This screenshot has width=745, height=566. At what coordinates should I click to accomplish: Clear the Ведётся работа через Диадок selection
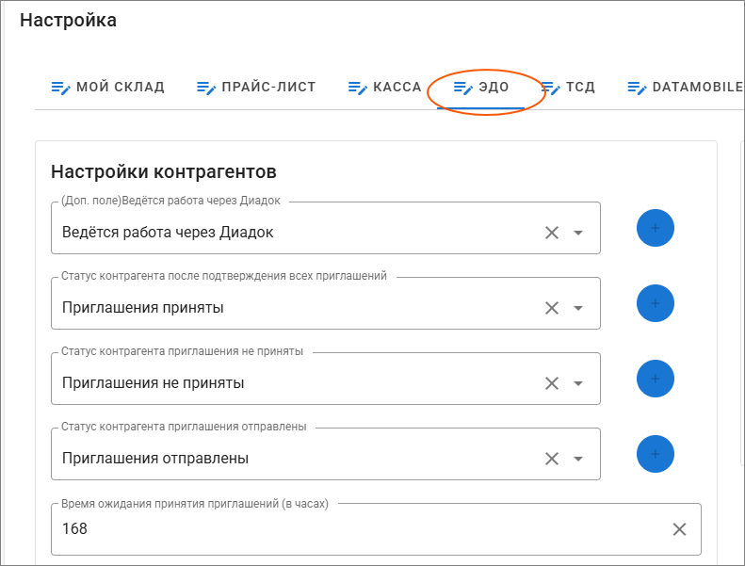tap(552, 233)
